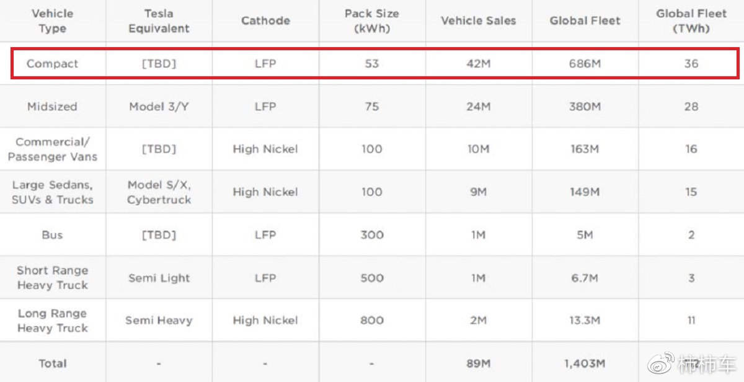
Task: Click the Weibo logo watermark icon
Action: point(661,363)
